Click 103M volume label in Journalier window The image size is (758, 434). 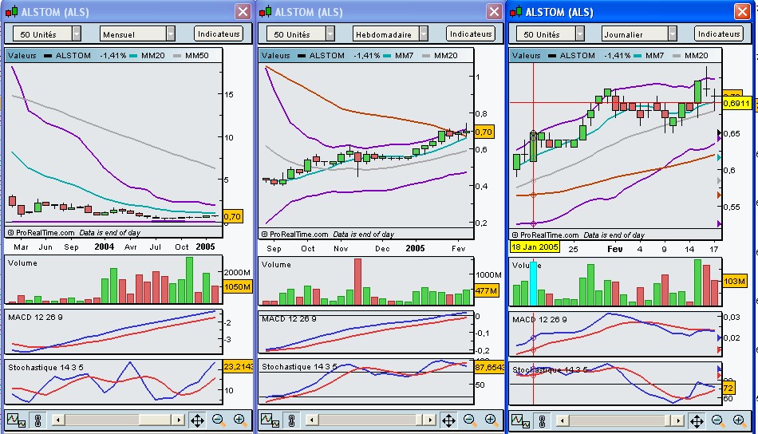(734, 281)
